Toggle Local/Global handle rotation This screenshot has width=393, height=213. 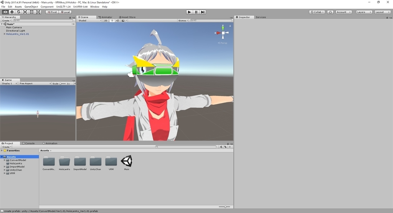tap(65, 12)
